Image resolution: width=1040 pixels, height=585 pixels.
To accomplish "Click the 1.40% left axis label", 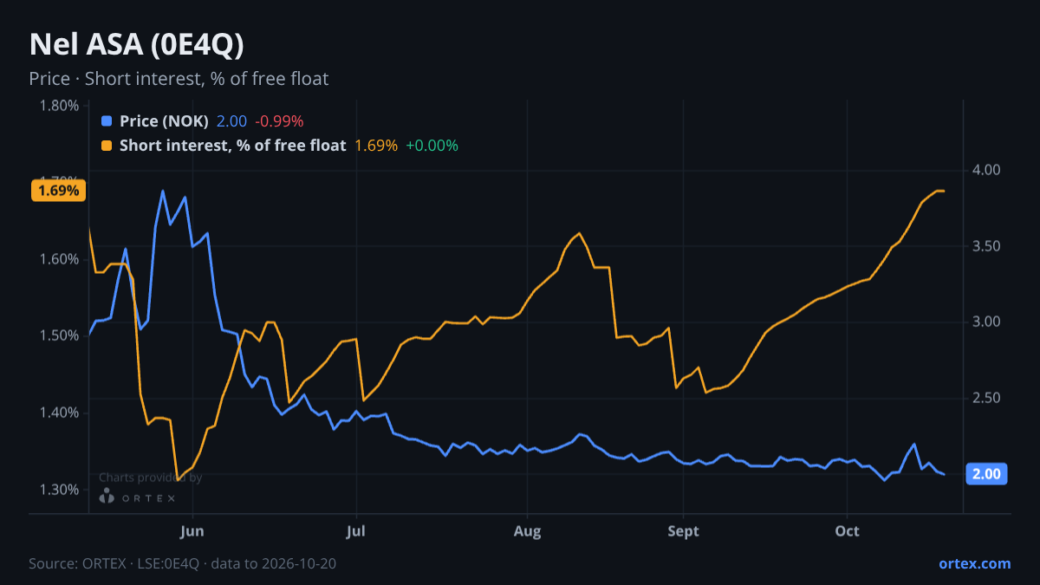I will pyautogui.click(x=59, y=413).
